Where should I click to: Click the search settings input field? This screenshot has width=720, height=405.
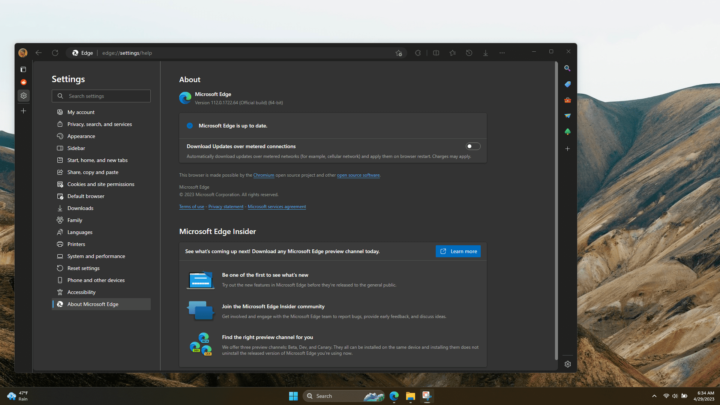pyautogui.click(x=101, y=96)
